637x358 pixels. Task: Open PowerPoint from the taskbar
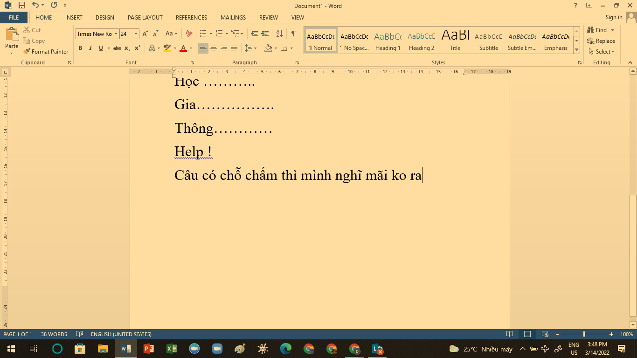click(x=149, y=349)
